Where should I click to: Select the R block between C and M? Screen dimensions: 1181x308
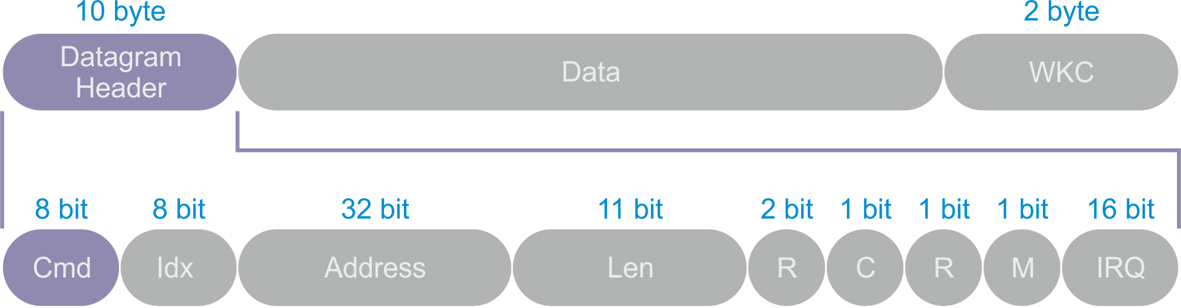point(943,268)
